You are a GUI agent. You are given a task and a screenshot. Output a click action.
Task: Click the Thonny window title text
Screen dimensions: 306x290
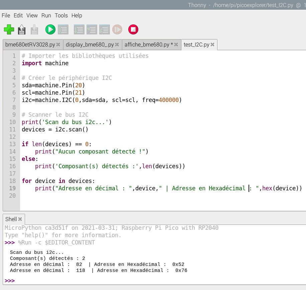pos(247,5)
